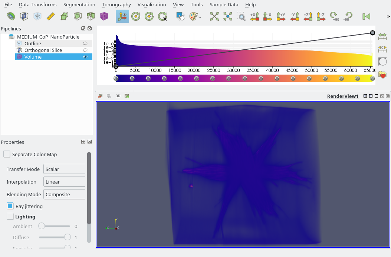Rotate view +90 degrees

tap(334, 16)
